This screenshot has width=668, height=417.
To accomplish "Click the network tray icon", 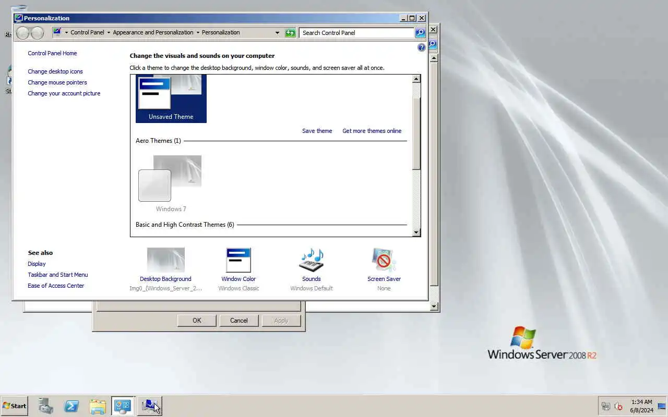I will pos(605,406).
